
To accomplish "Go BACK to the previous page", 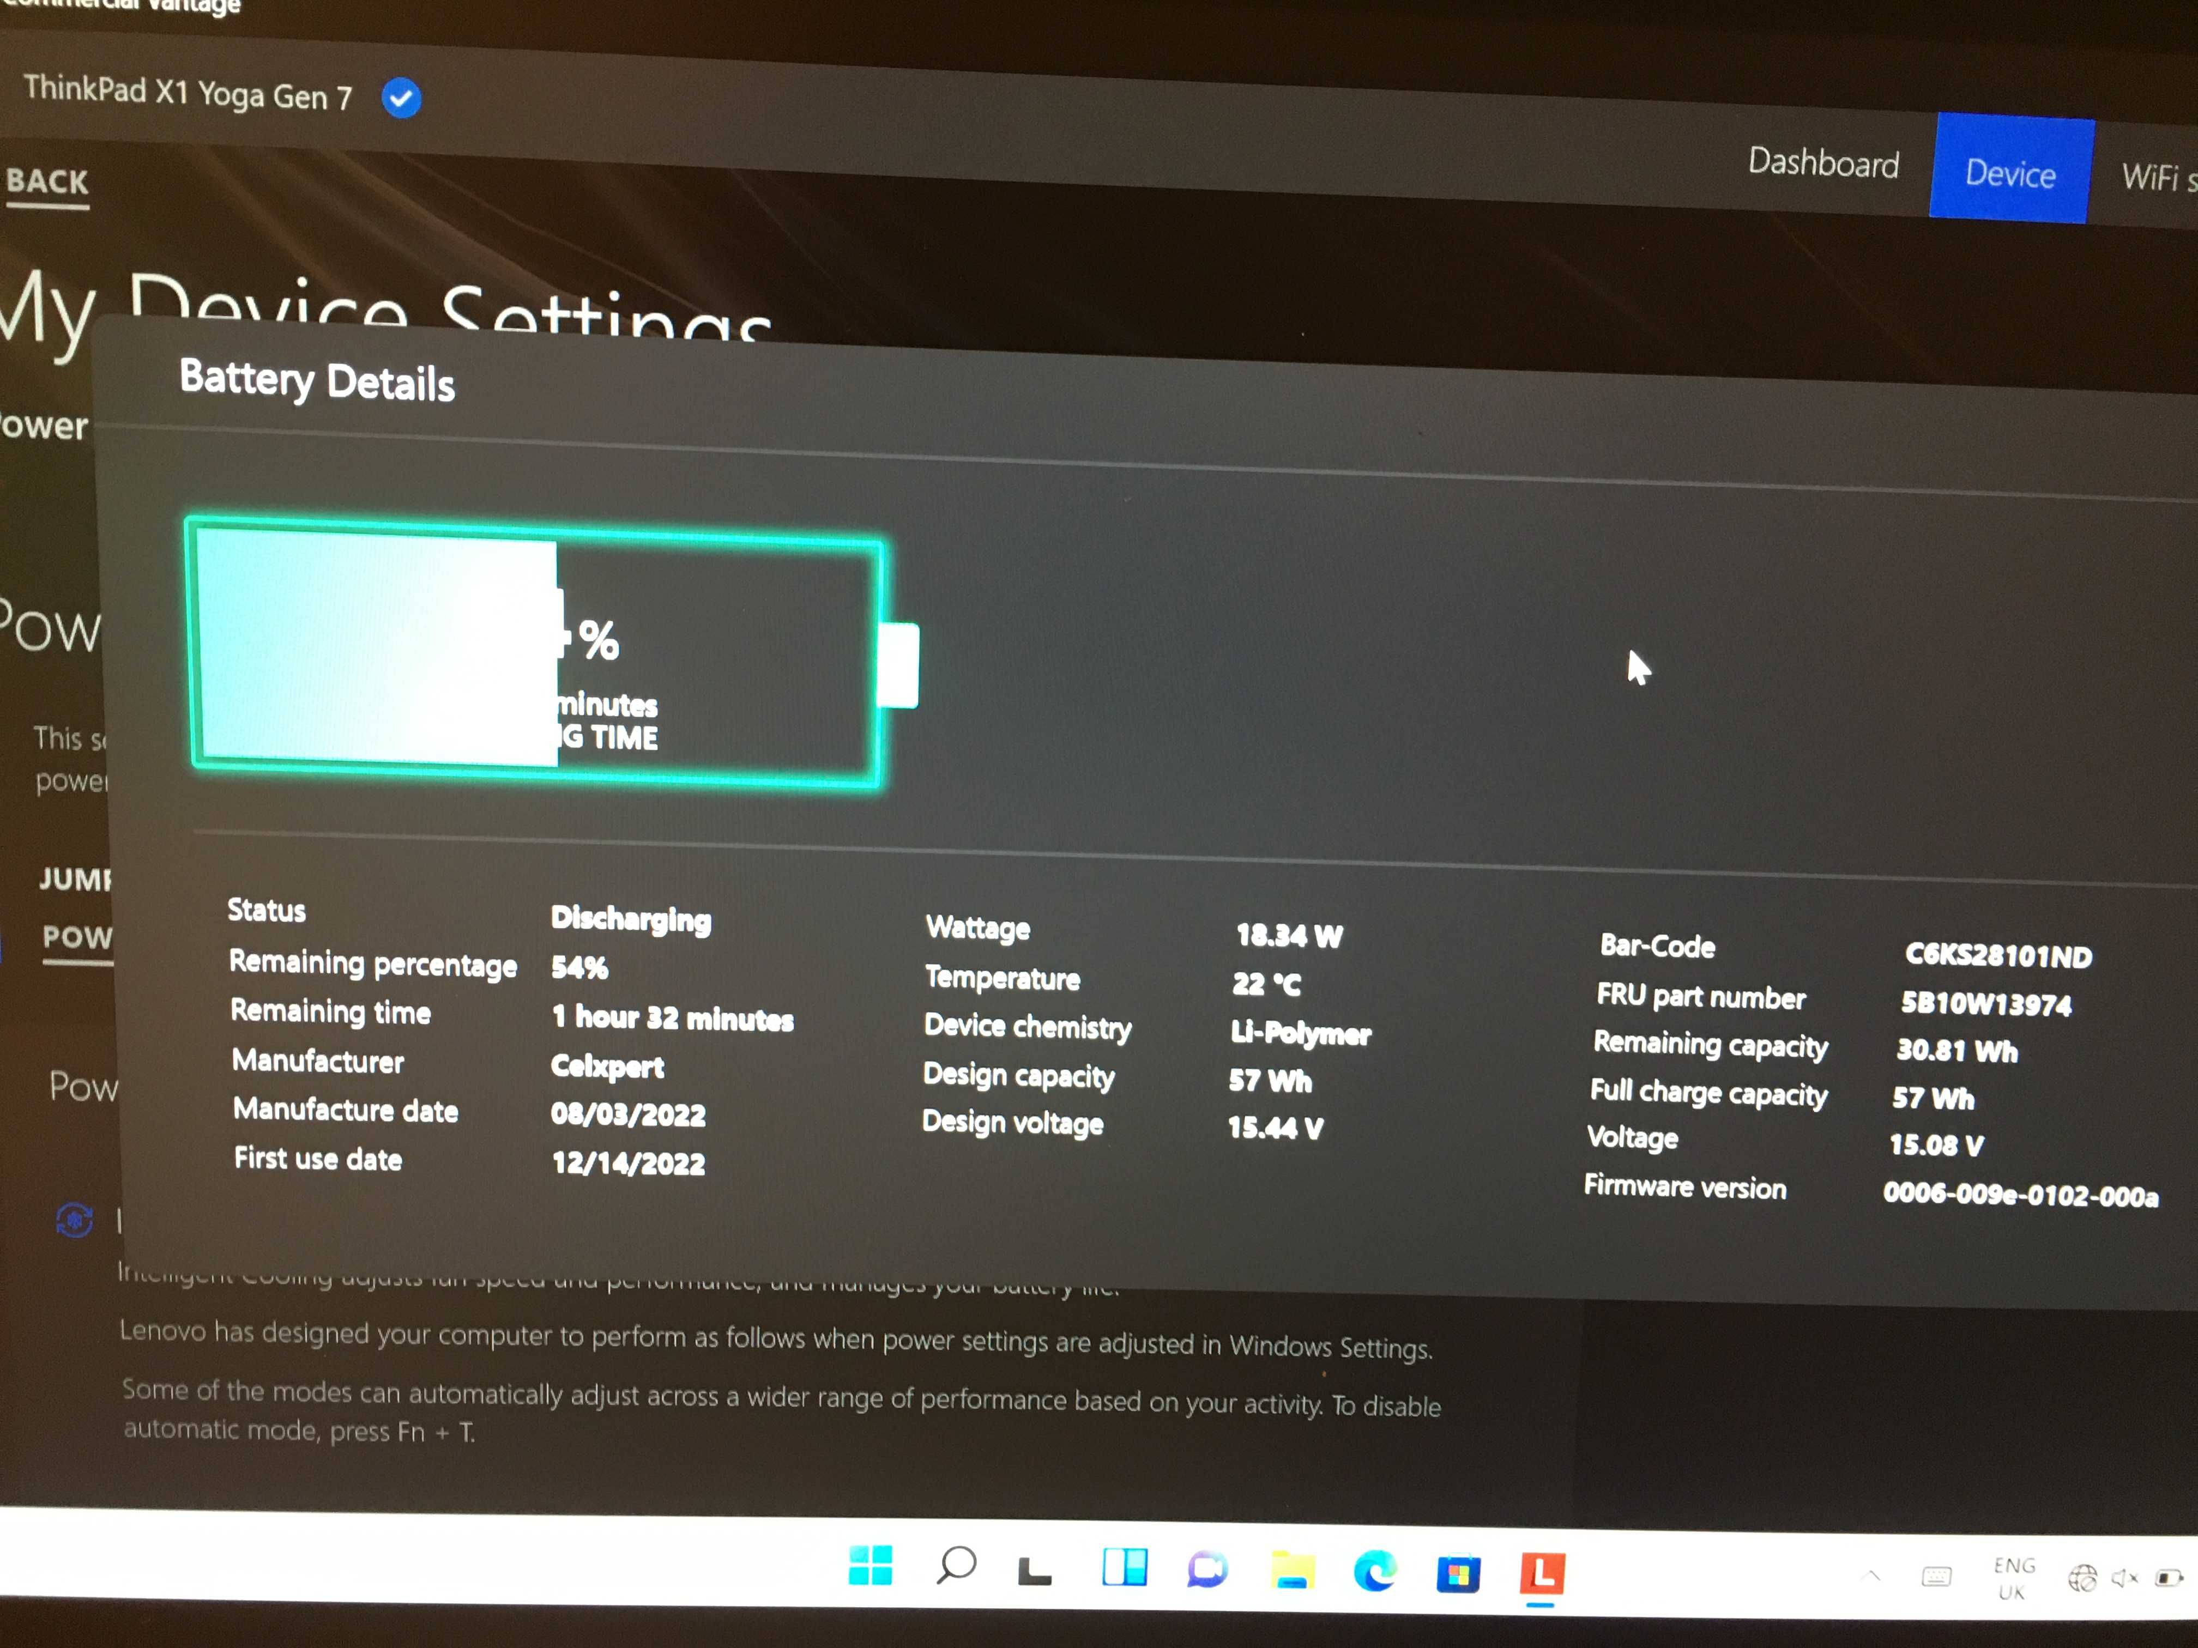I will pyautogui.click(x=47, y=182).
